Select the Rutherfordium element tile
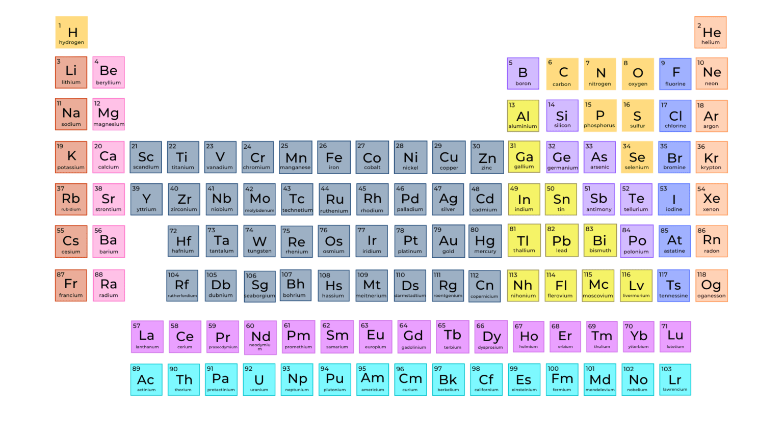Viewport: 783px width, 440px height. [x=182, y=286]
